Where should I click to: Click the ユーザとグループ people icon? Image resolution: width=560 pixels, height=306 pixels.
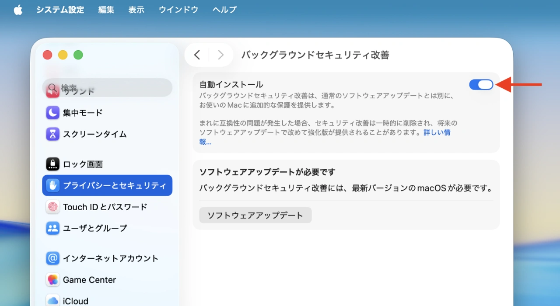[x=52, y=228]
